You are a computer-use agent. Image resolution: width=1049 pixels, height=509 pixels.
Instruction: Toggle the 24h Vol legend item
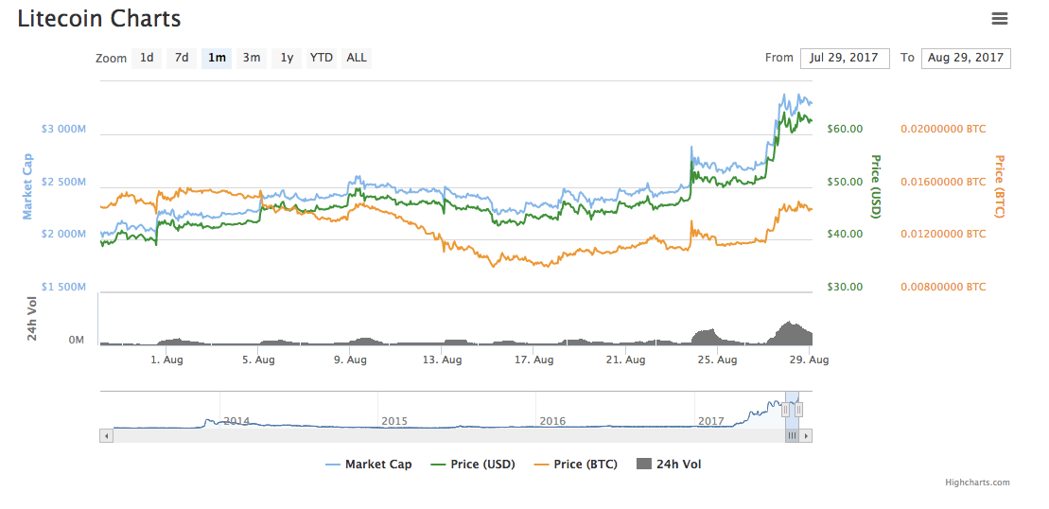click(x=670, y=465)
